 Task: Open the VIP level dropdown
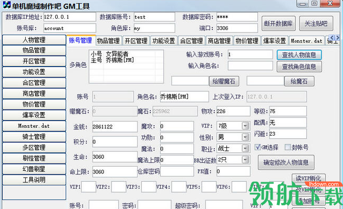coord(245,126)
